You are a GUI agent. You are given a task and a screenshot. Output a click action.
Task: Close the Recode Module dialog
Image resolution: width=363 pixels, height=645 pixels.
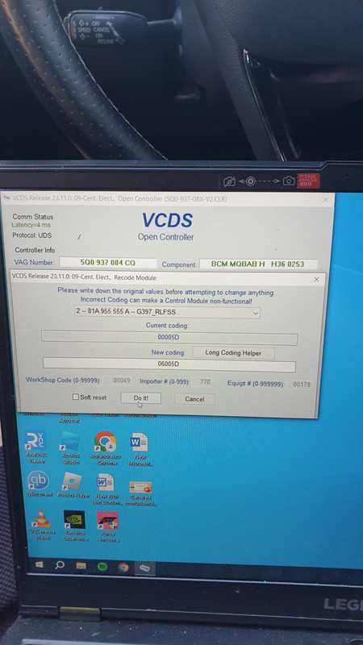pos(316,279)
